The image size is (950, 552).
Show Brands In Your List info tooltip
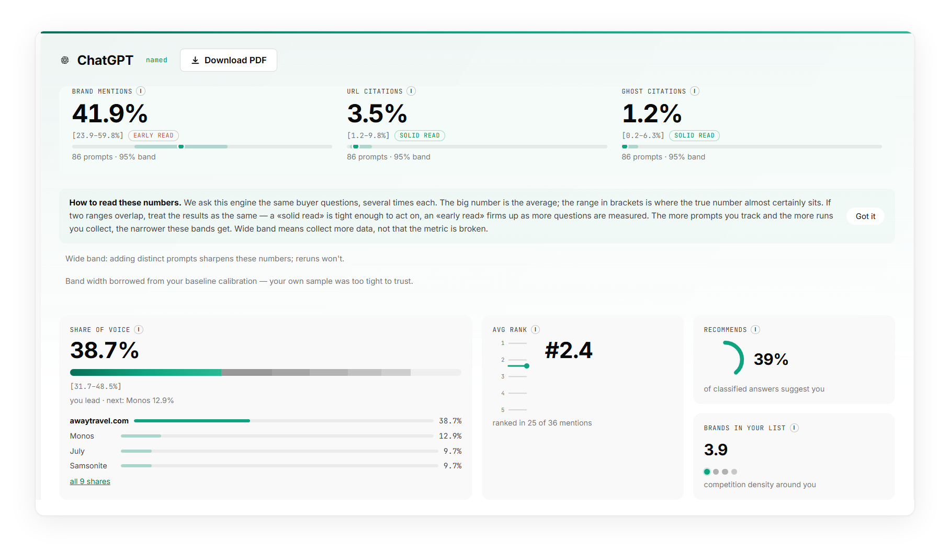(x=794, y=428)
